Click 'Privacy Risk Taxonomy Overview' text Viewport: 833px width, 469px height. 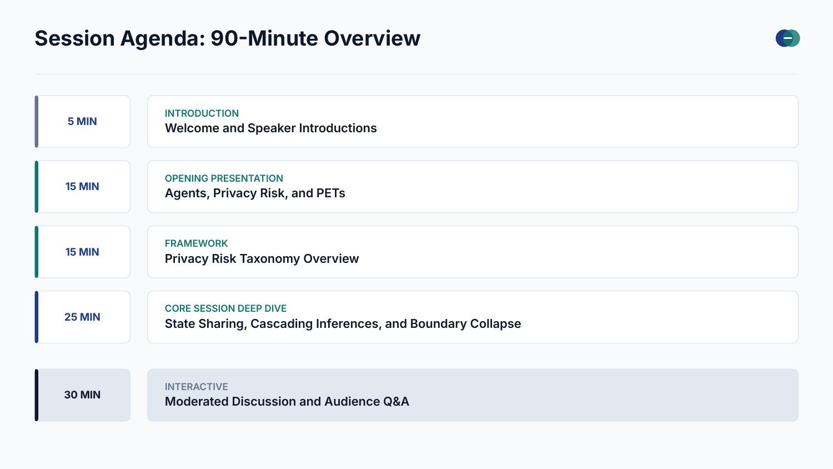point(262,259)
